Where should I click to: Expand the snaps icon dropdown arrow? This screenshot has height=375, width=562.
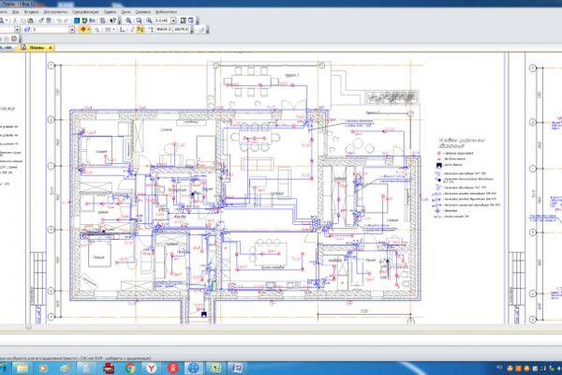tap(89, 29)
